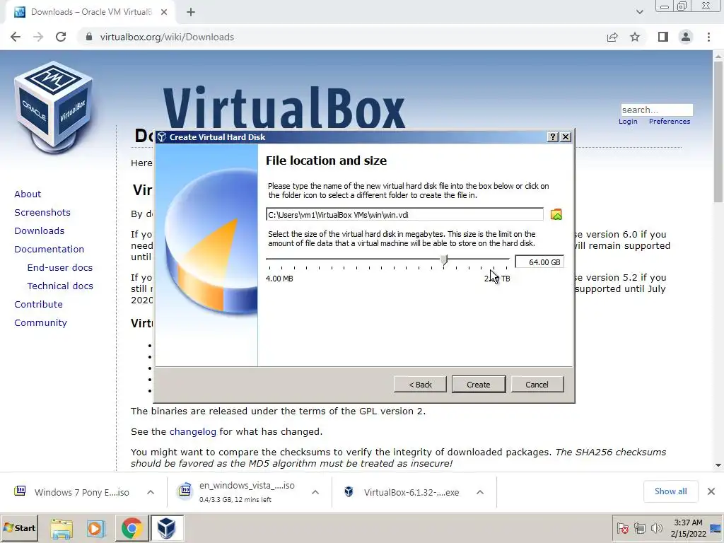Open the About sidebar link
Image resolution: width=724 pixels, height=543 pixels.
(x=28, y=194)
